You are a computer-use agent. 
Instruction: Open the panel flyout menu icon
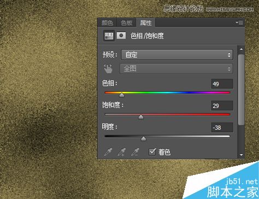pos(239,22)
